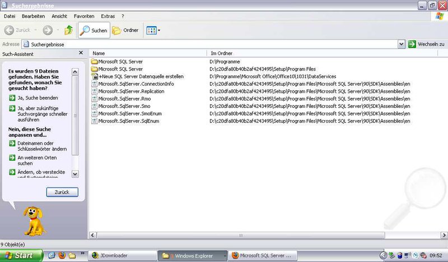The width and height of the screenshot is (448, 262).
Task: Go back with the Zurück toolbar button
Action: (17, 30)
